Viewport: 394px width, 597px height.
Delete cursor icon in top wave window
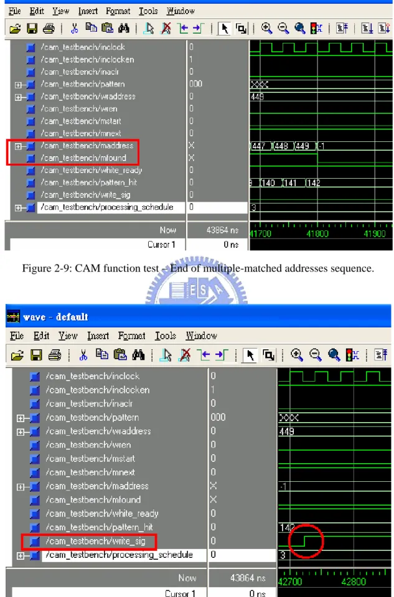pos(166,28)
